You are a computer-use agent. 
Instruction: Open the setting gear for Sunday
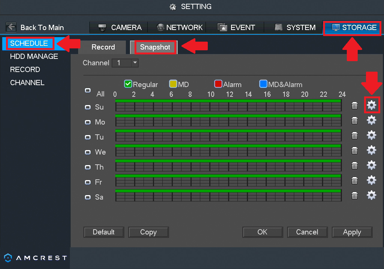coord(372,105)
